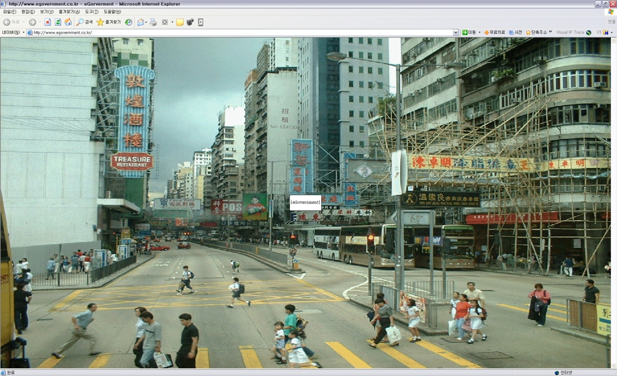The image size is (617, 376).
Task: Click the Forward arrow button
Action: pos(32,22)
